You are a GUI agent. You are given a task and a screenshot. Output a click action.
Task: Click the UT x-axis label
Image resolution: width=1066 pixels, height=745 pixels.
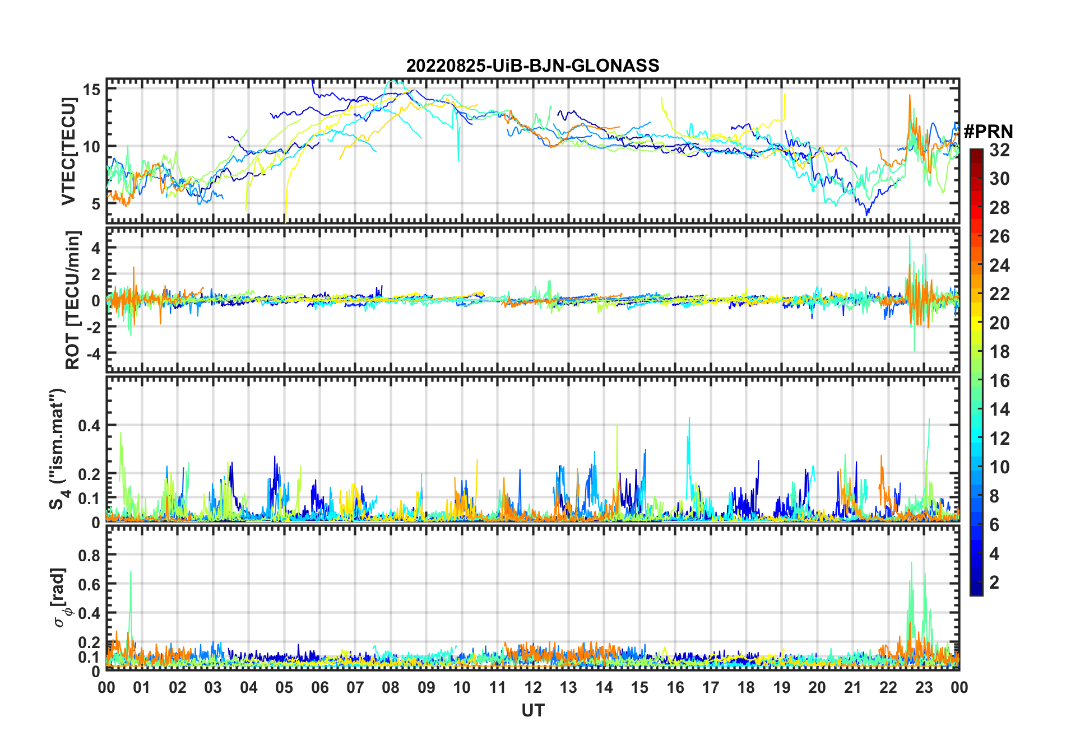click(x=532, y=711)
